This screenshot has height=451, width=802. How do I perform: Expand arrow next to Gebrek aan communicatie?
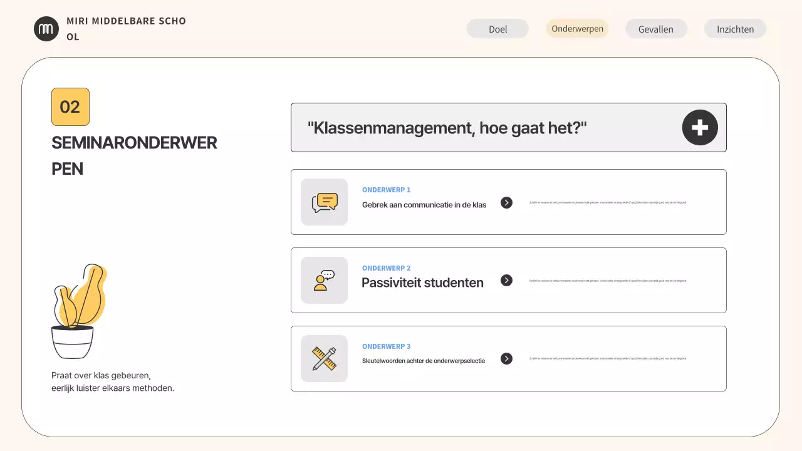pos(506,202)
